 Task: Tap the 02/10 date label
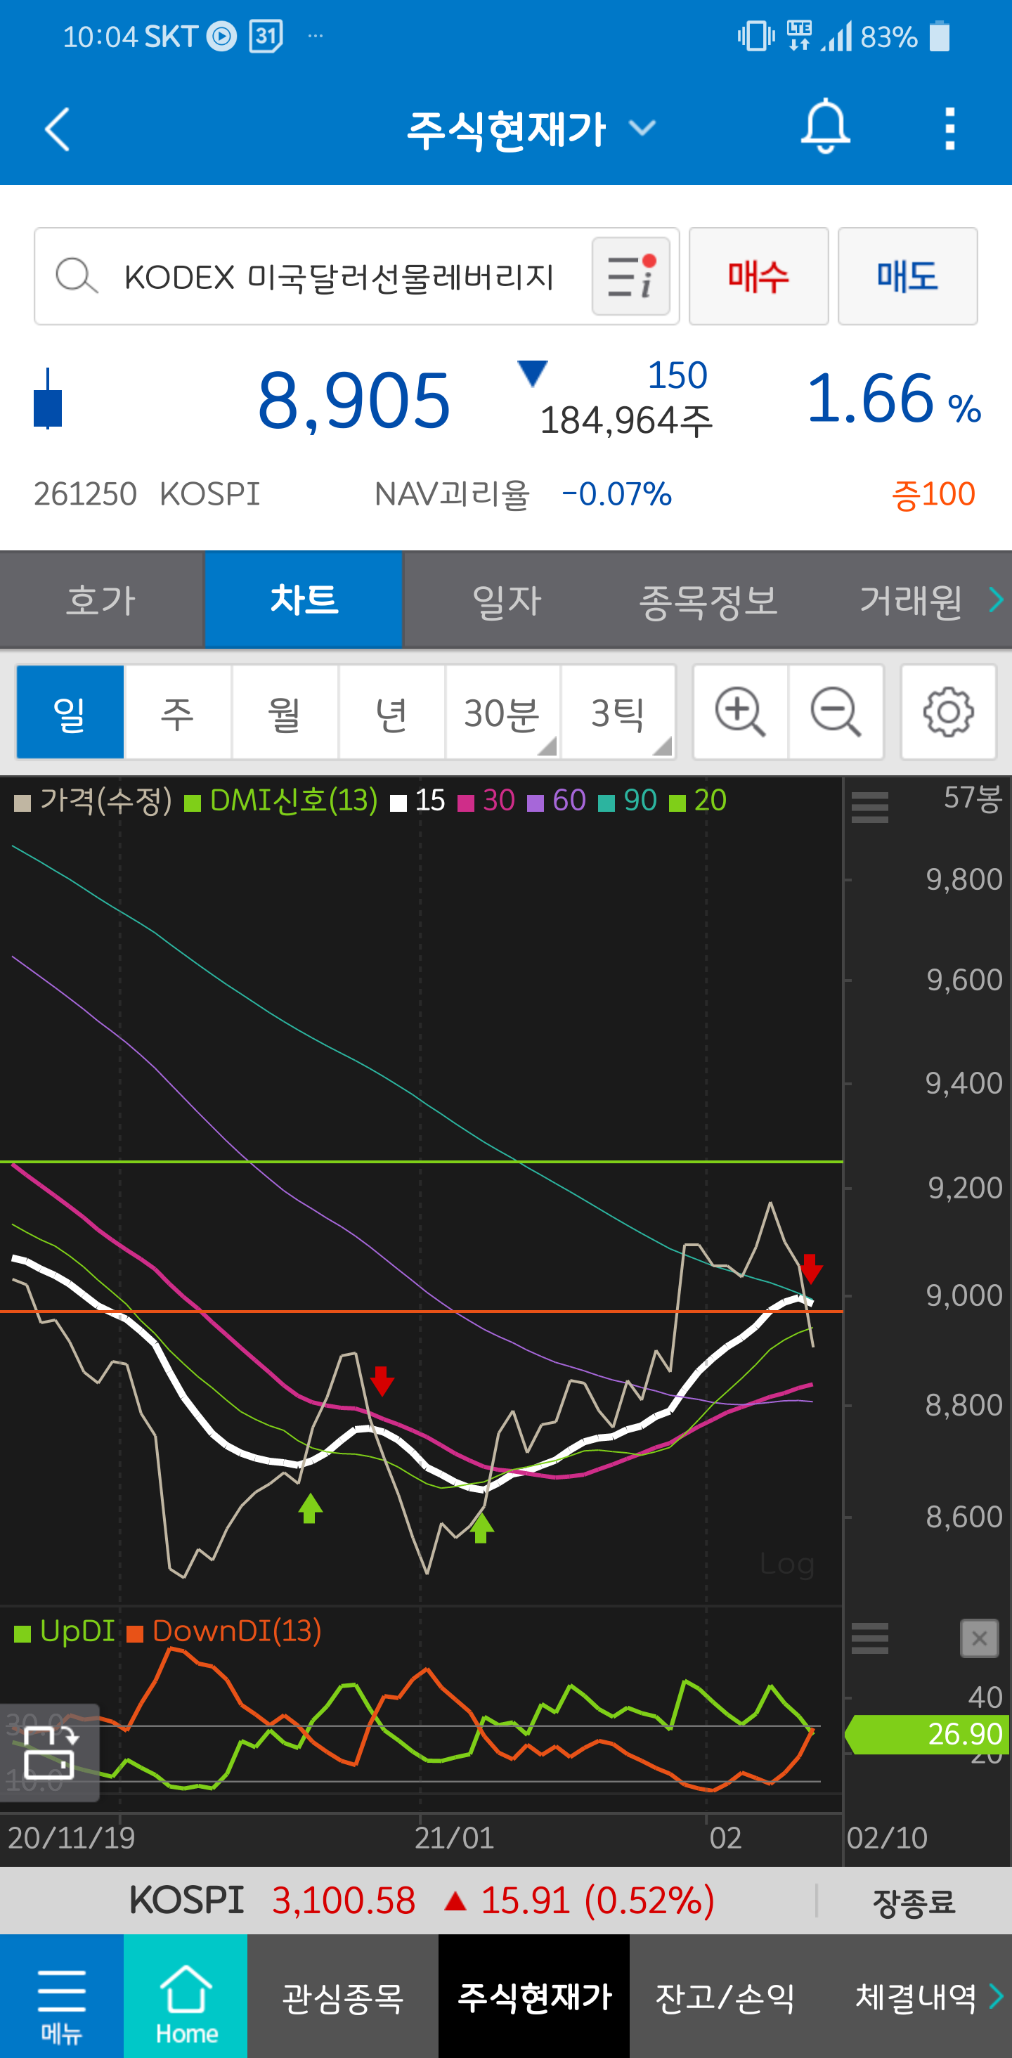click(887, 1837)
